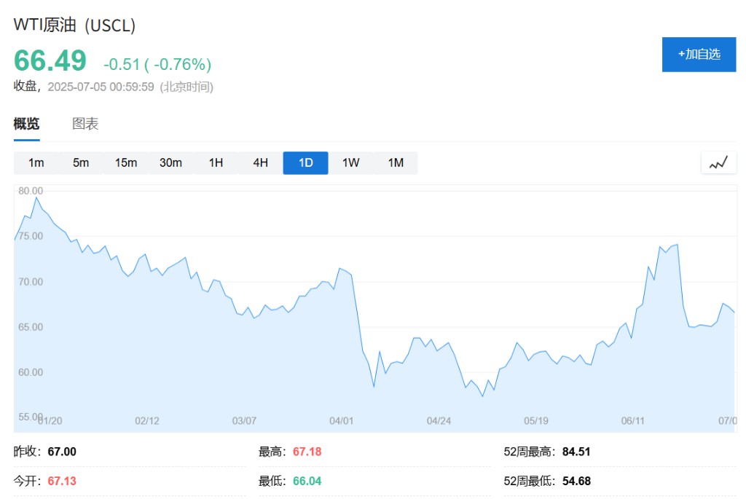Select the 1D timeframe button

tap(305, 163)
